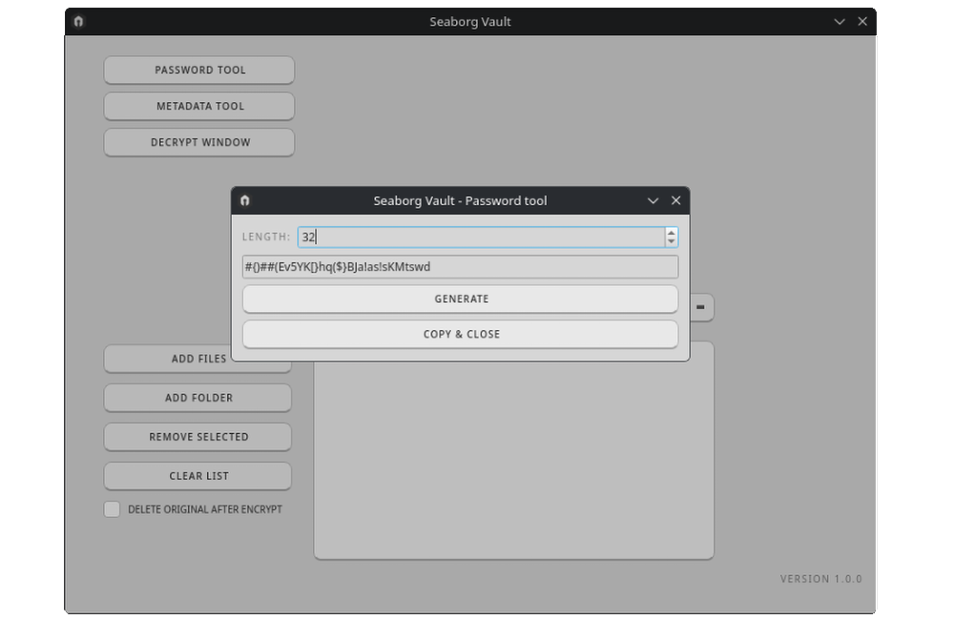Open the Decrypt Window

(199, 142)
